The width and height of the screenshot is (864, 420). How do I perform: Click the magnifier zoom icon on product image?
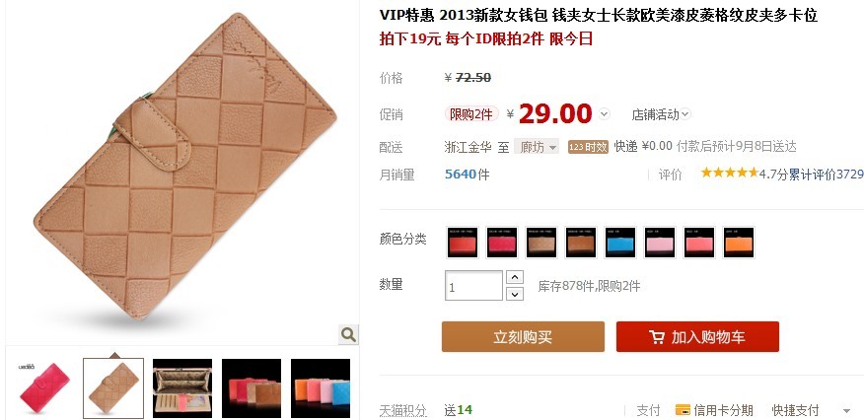348,334
